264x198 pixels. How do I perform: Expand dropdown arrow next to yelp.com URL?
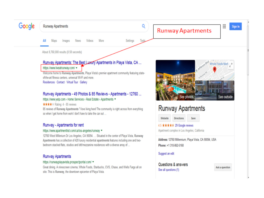(115, 99)
